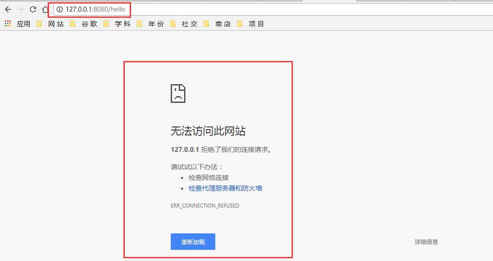Screen dimensions: 493x261
Task: Click the broken page error icon
Action: [178, 93]
